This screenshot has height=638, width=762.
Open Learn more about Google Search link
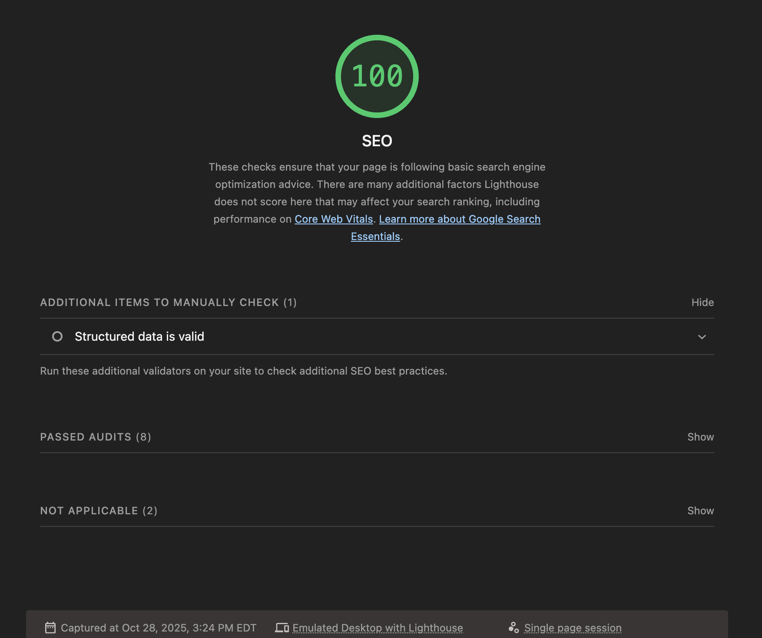(459, 219)
